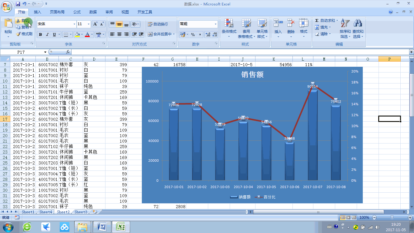The width and height of the screenshot is (414, 233).
Task: Switch to Normal view in status bar
Action: coord(343,218)
